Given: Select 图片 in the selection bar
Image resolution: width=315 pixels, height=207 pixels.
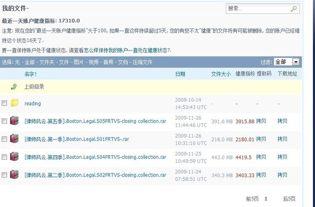Looking at the screenshot, I should pos(79,62).
